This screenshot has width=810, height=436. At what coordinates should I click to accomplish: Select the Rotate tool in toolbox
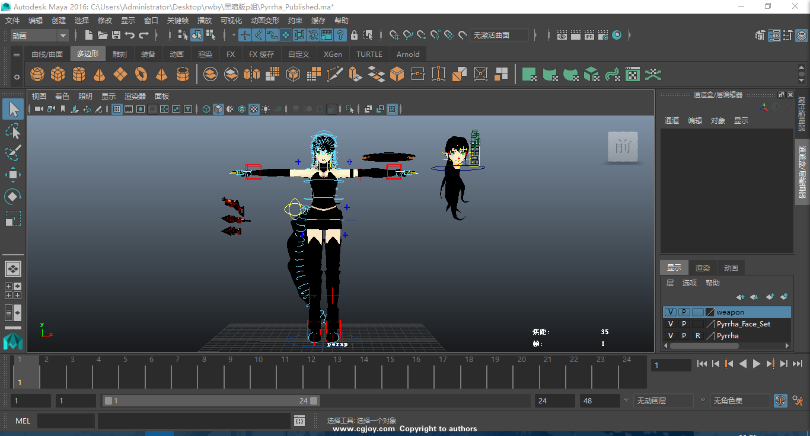tap(13, 197)
